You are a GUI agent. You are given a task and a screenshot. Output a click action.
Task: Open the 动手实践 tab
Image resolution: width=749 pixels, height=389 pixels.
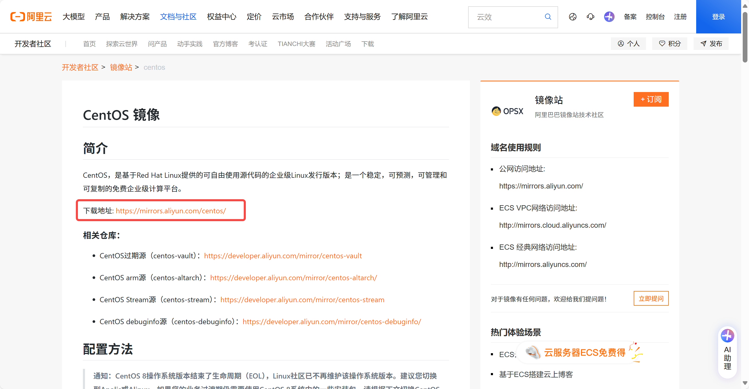[190, 44]
